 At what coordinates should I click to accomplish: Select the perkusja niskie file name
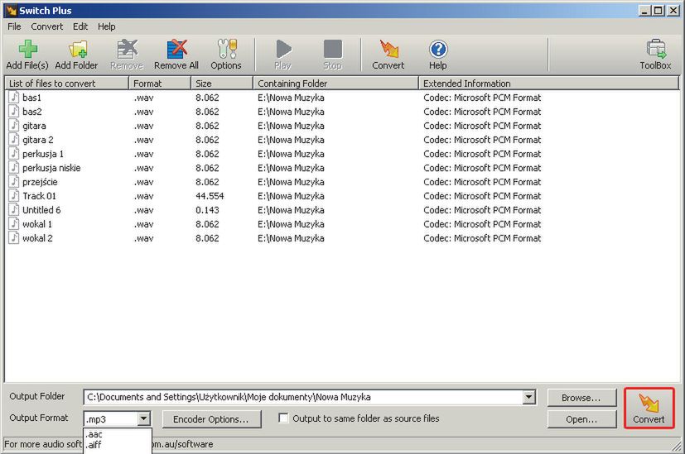(x=51, y=168)
